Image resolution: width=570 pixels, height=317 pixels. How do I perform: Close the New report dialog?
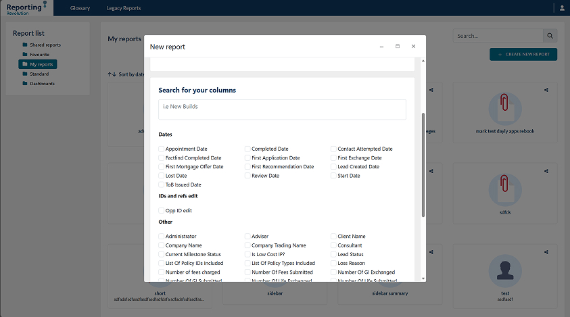tap(413, 46)
